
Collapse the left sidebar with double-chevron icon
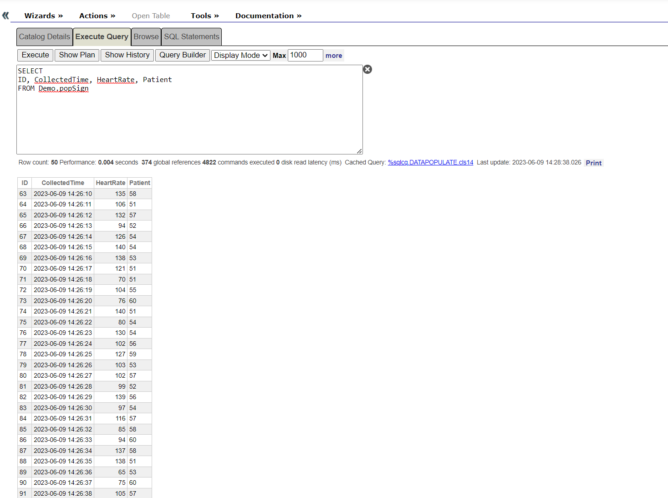[5, 15]
